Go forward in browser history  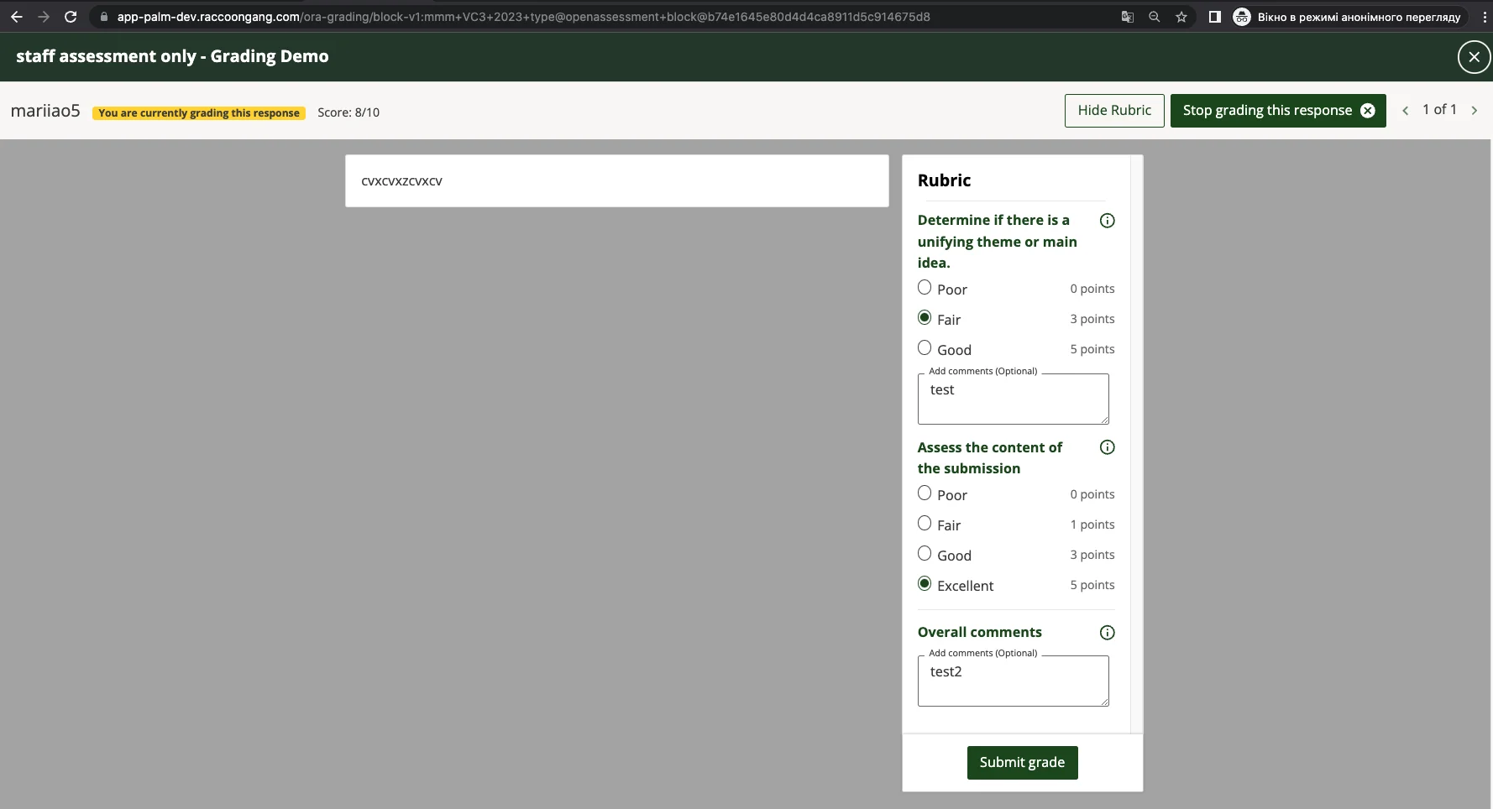pos(44,17)
